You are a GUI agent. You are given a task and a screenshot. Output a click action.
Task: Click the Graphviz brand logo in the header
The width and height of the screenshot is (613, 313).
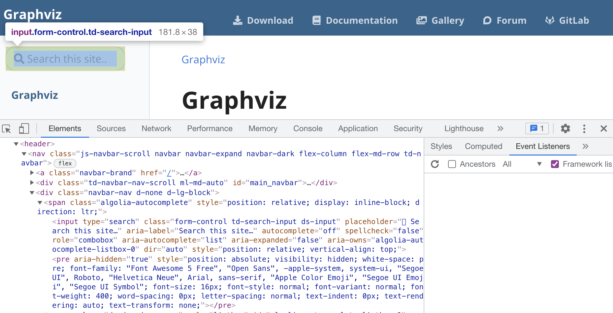(x=33, y=14)
